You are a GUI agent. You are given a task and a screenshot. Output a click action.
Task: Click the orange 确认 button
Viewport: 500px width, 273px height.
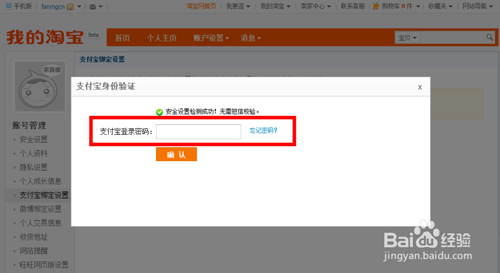(x=176, y=154)
